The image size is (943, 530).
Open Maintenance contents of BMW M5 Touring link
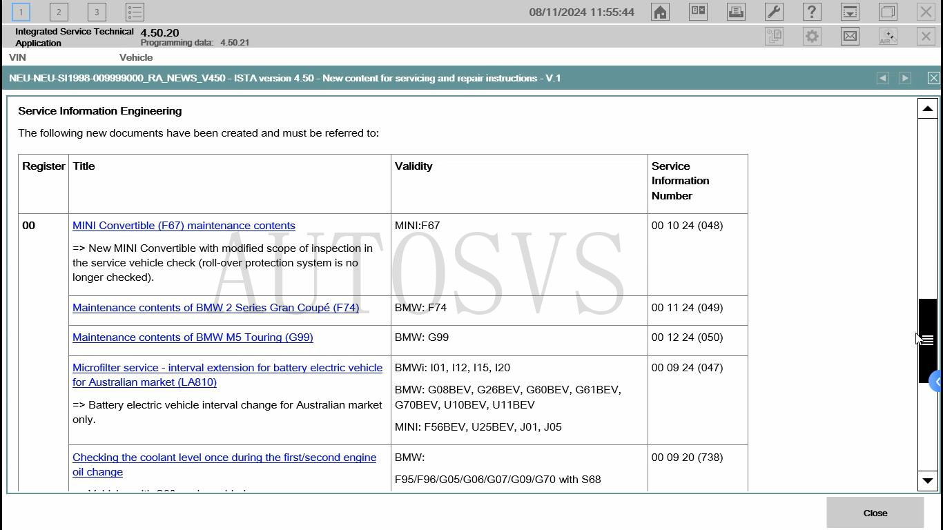193,337
